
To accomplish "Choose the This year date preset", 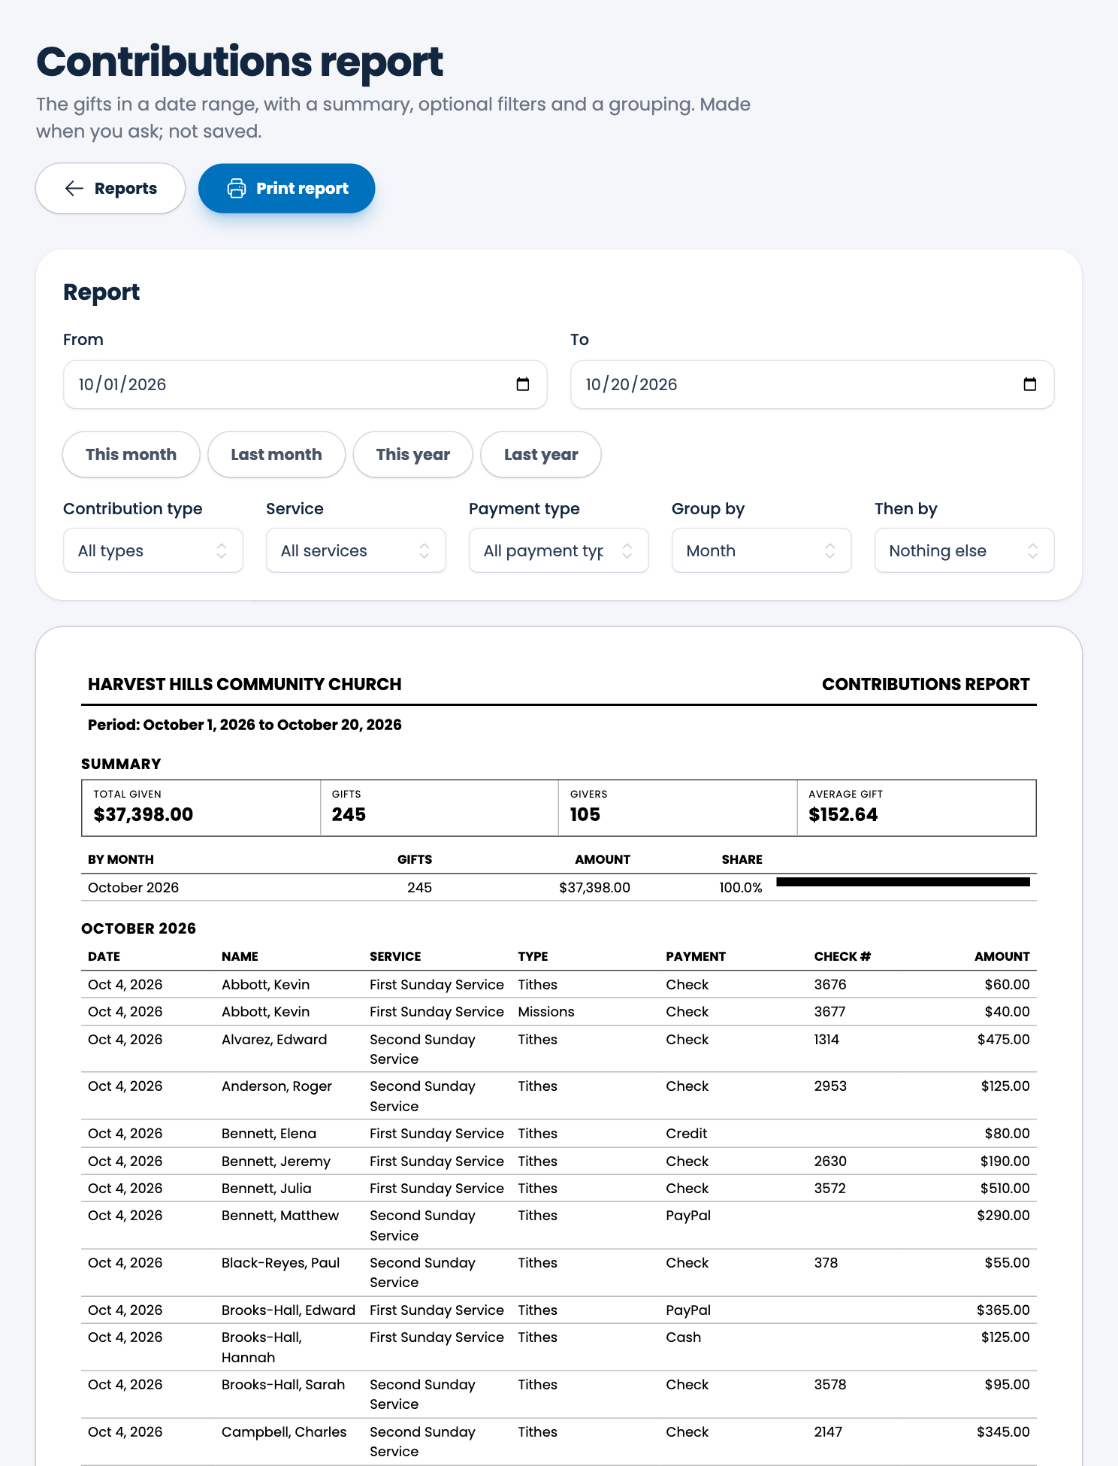I will tap(413, 454).
